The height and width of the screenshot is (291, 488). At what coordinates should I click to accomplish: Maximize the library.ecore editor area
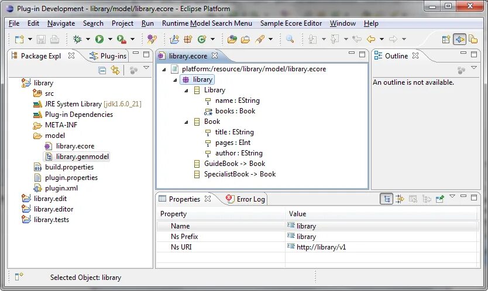click(362, 54)
